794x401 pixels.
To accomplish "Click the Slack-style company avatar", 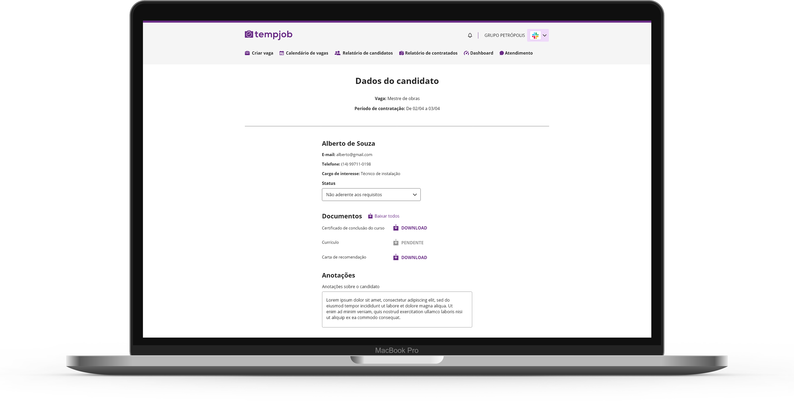I will point(535,35).
